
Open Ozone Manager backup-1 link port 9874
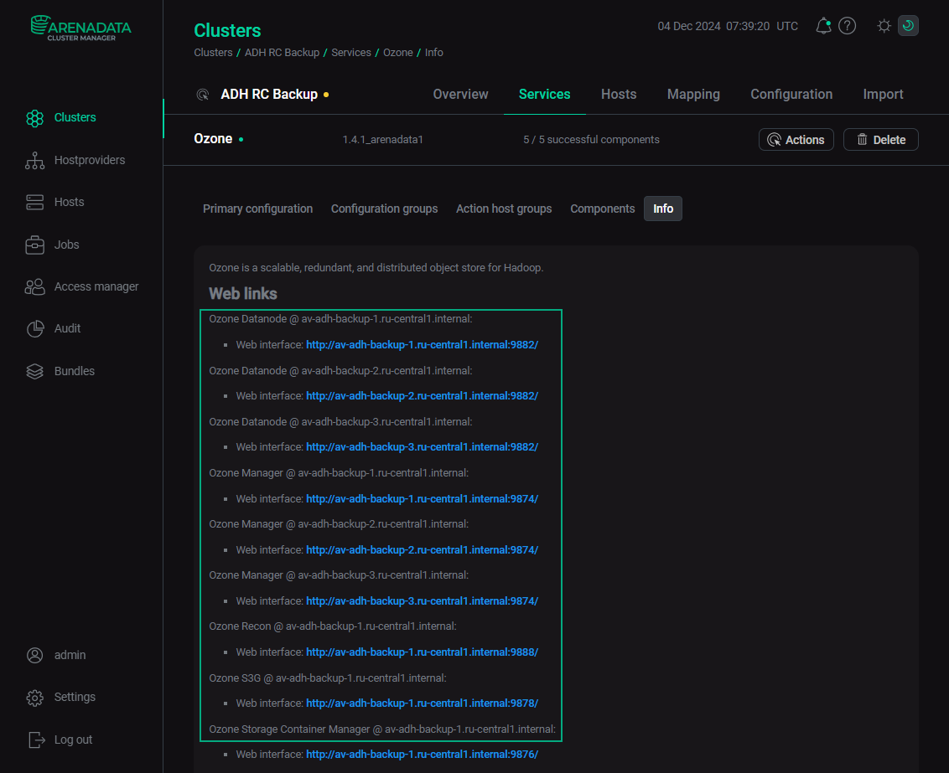(x=422, y=499)
